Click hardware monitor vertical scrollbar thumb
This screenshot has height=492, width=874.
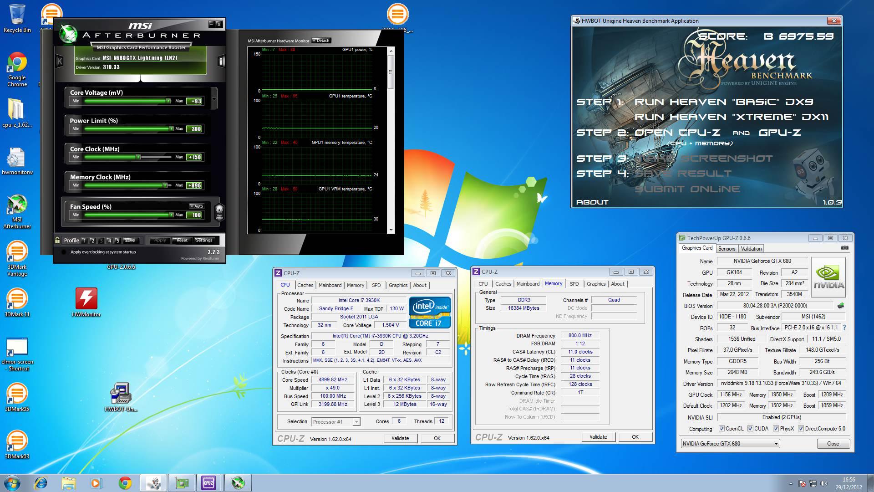click(x=391, y=72)
